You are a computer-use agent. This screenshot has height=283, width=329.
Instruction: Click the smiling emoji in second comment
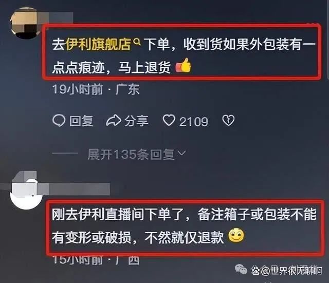[236, 235]
